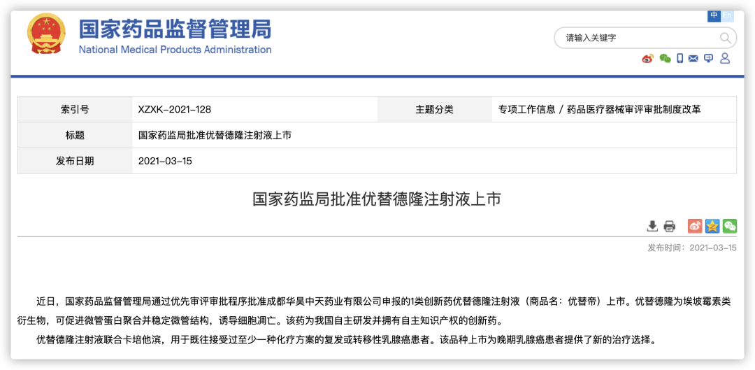755x370 pixels.
Task: Switch language to 中 (Chinese)
Action: point(714,15)
